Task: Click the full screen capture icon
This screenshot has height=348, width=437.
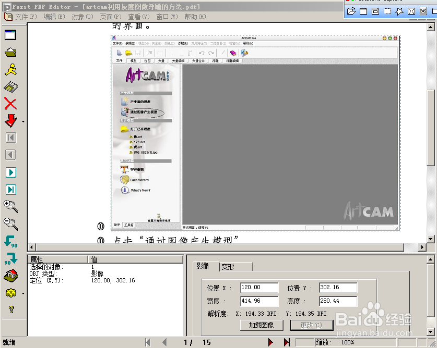Action: (x=411, y=11)
